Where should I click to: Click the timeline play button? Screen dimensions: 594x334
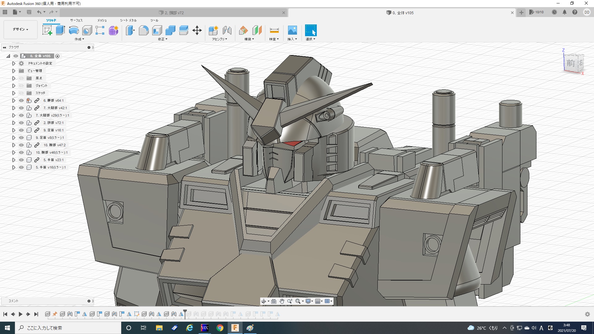pos(20,314)
